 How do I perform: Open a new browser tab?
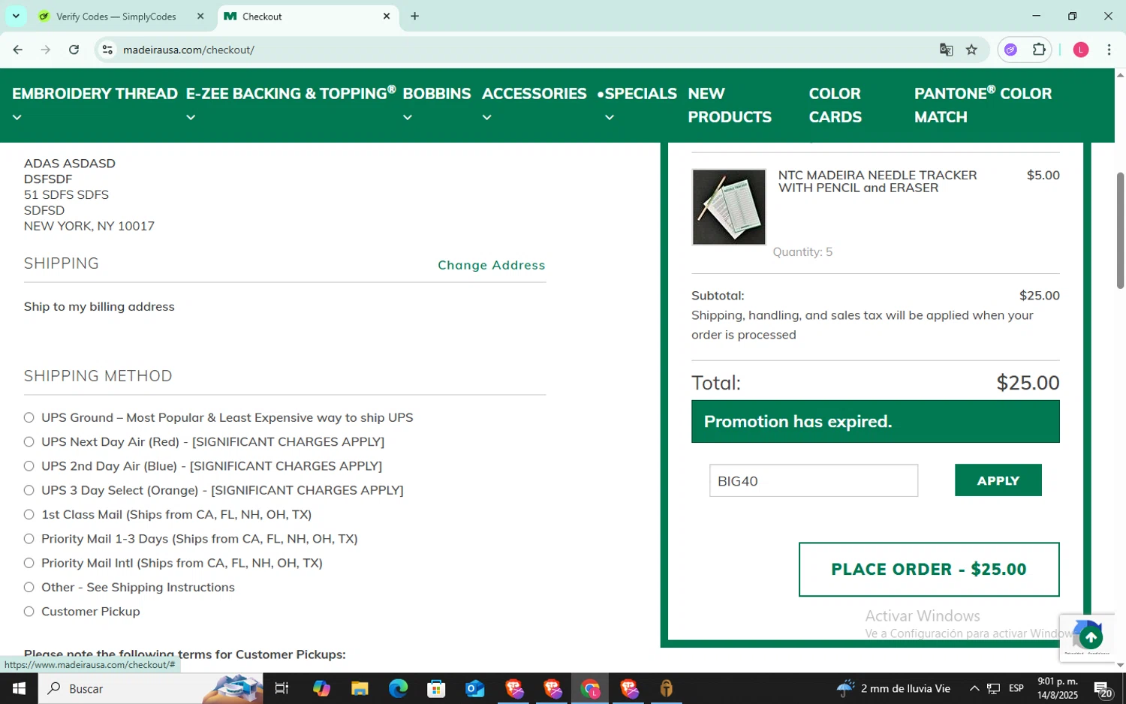tap(414, 16)
